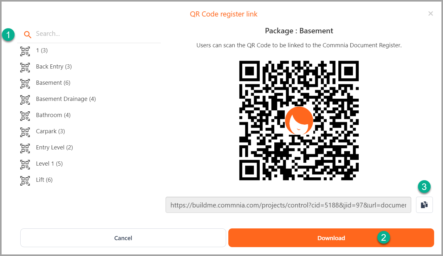This screenshot has height=256, width=443.
Task: Click the register link URL field
Action: tap(288, 205)
